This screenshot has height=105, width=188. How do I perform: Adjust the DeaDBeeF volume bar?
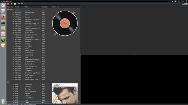click(184, 4)
